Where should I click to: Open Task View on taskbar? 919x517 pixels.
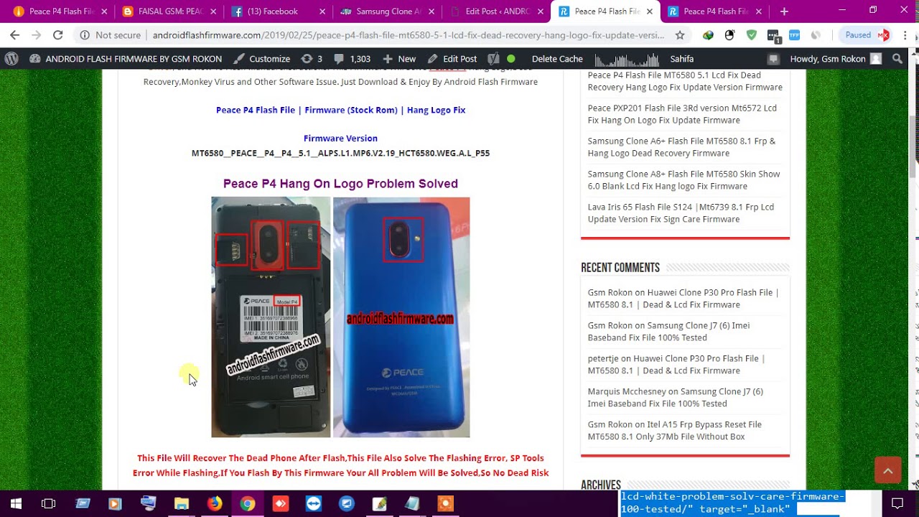[48, 504]
